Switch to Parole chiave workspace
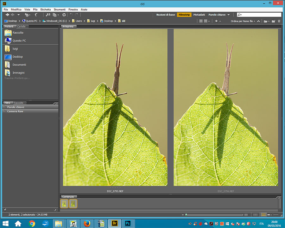 (x=217, y=15)
